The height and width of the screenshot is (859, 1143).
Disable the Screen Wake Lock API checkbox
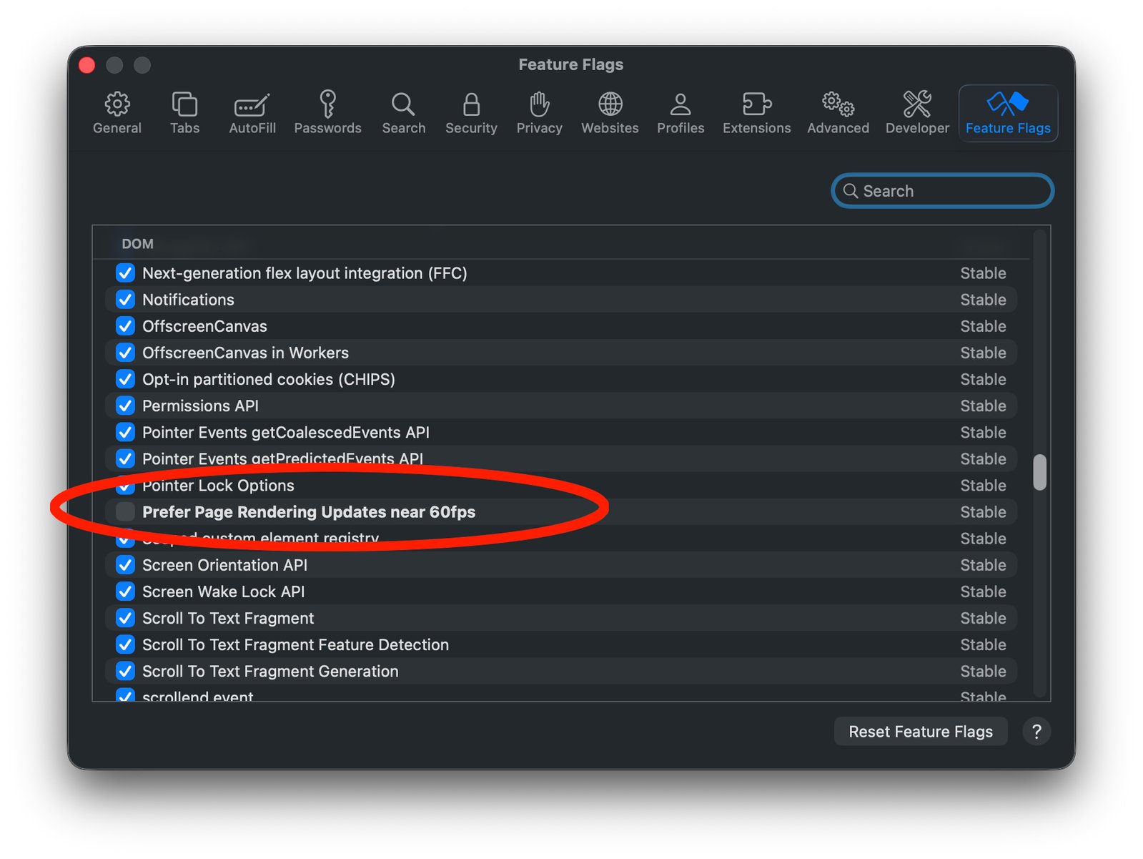pos(126,592)
